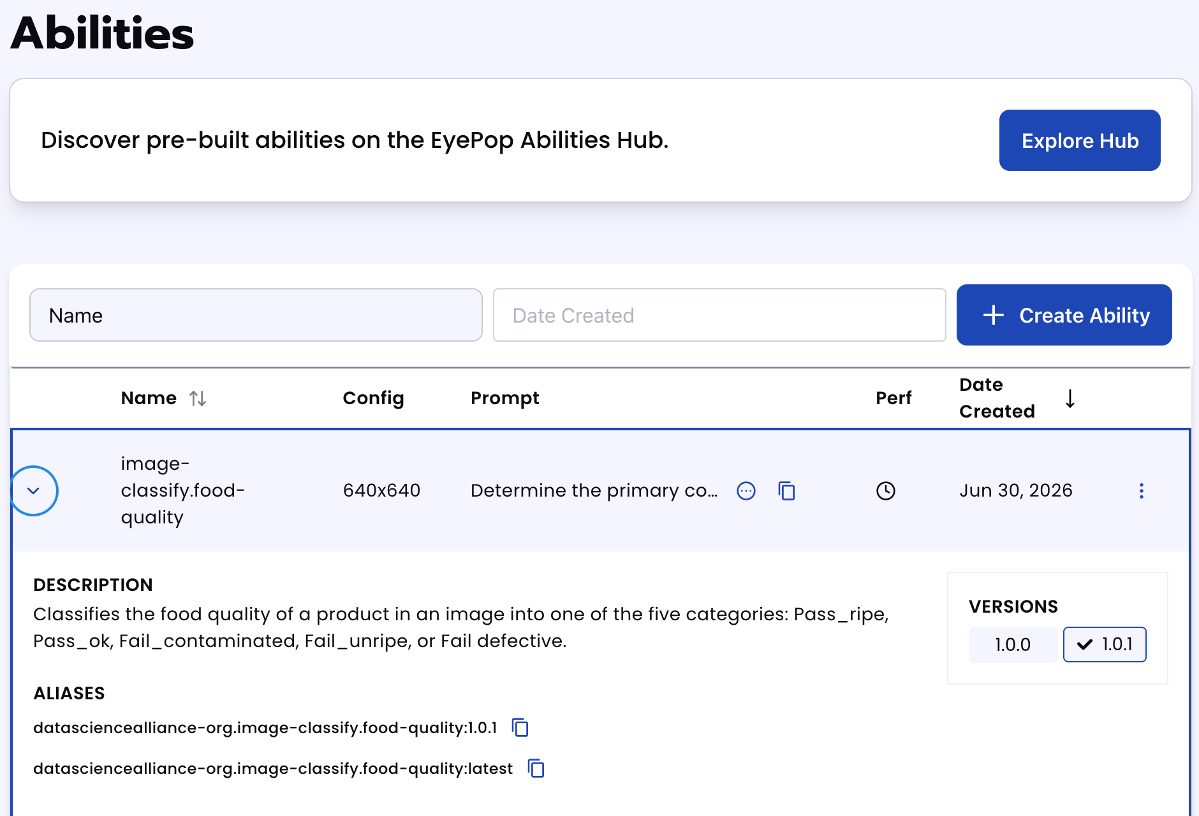Image resolution: width=1199 pixels, height=816 pixels.
Task: Click the Date Created column header
Action: (x=997, y=398)
